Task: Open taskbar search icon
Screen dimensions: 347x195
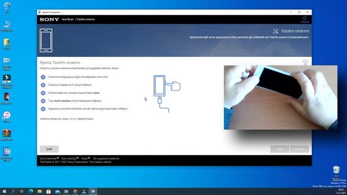Action: (x=13, y=191)
